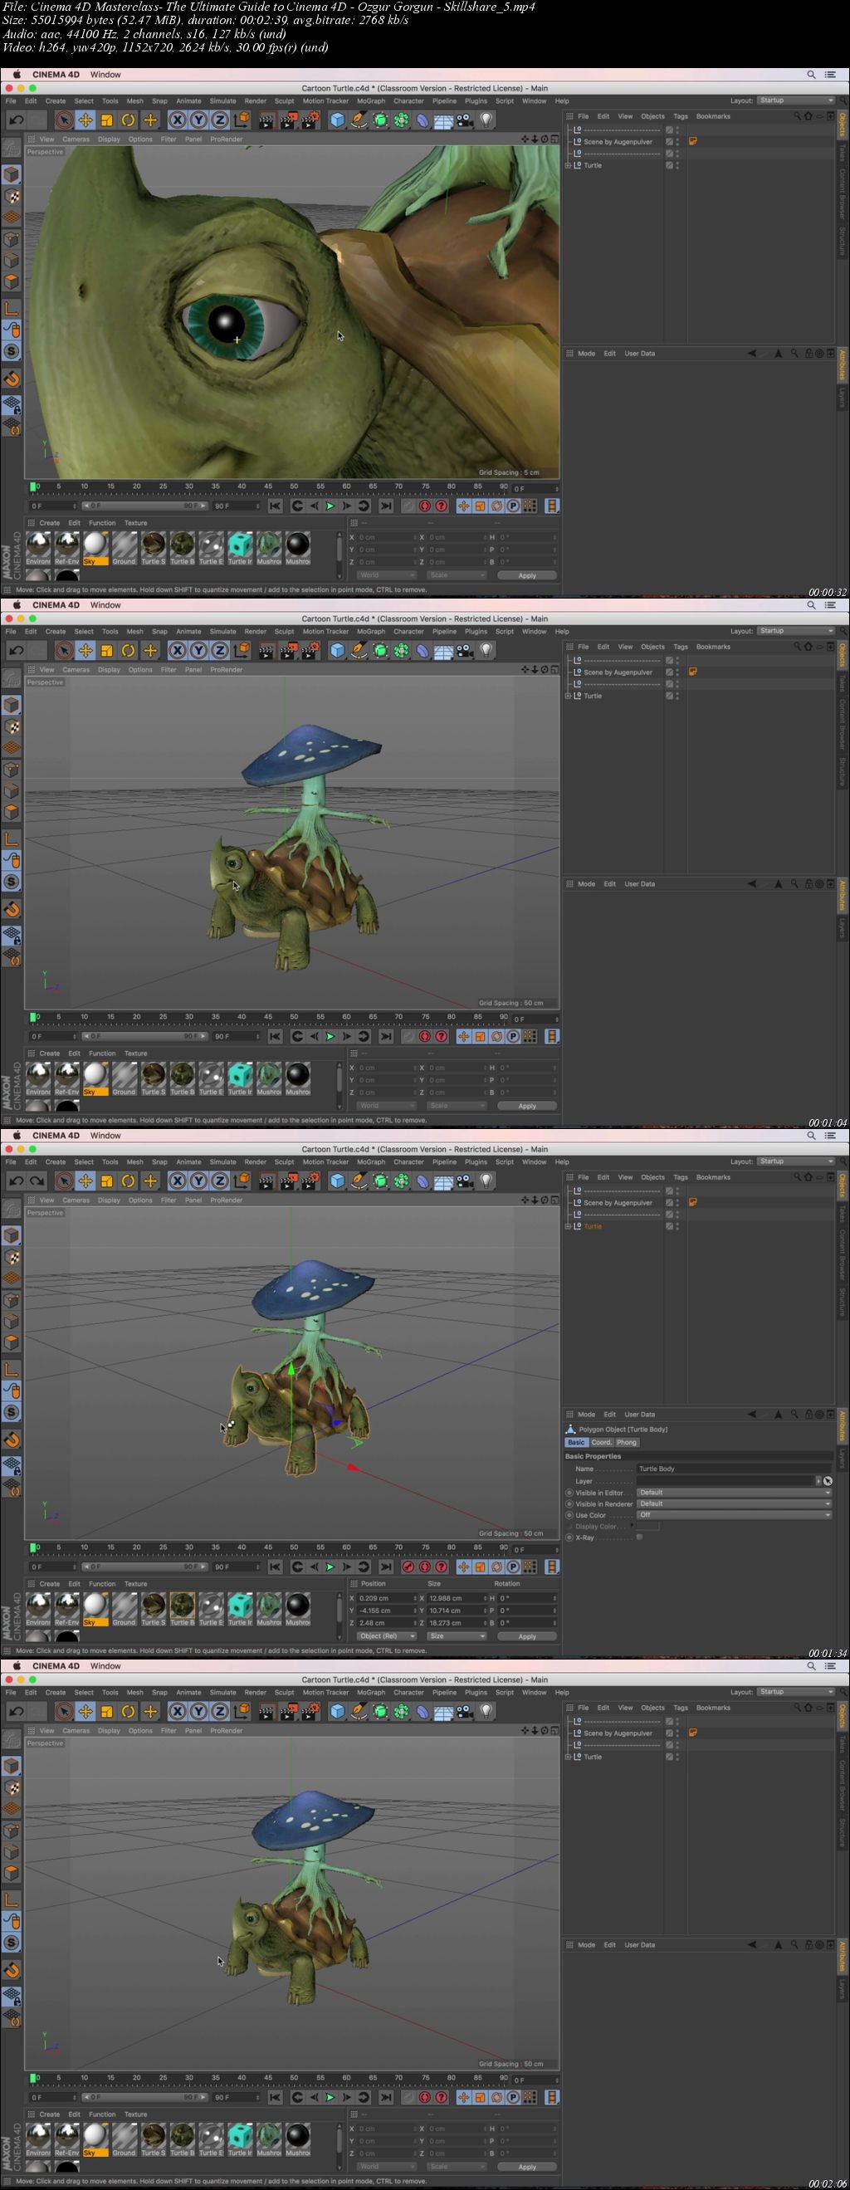Select the Live Selection tool in the 00:00:32 frame
This screenshot has height=2190, width=850.
click(x=64, y=120)
